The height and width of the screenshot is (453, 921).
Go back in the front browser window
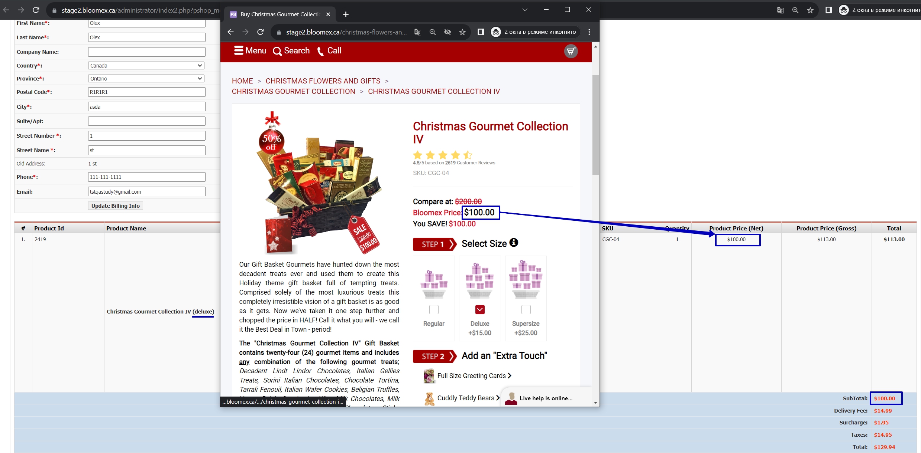click(230, 32)
